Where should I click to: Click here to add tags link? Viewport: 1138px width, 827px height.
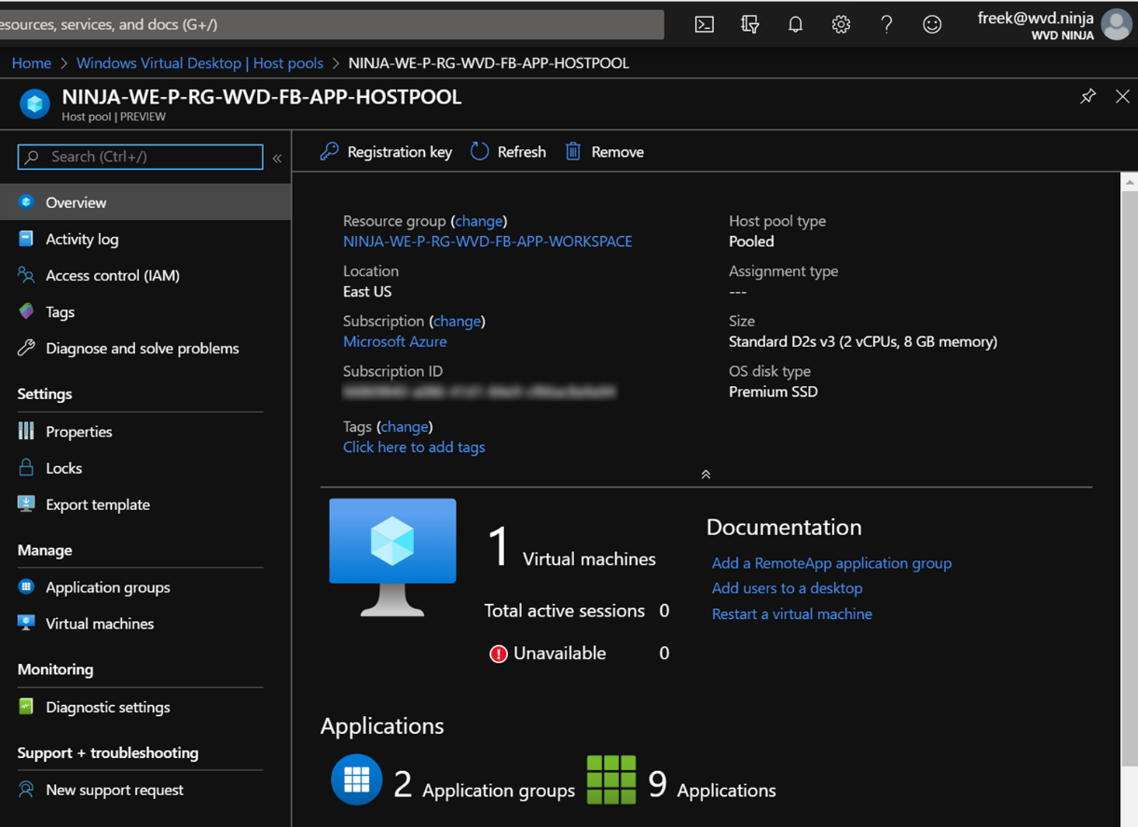pos(414,447)
